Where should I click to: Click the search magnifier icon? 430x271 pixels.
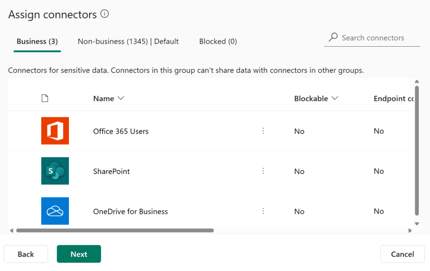(x=333, y=37)
